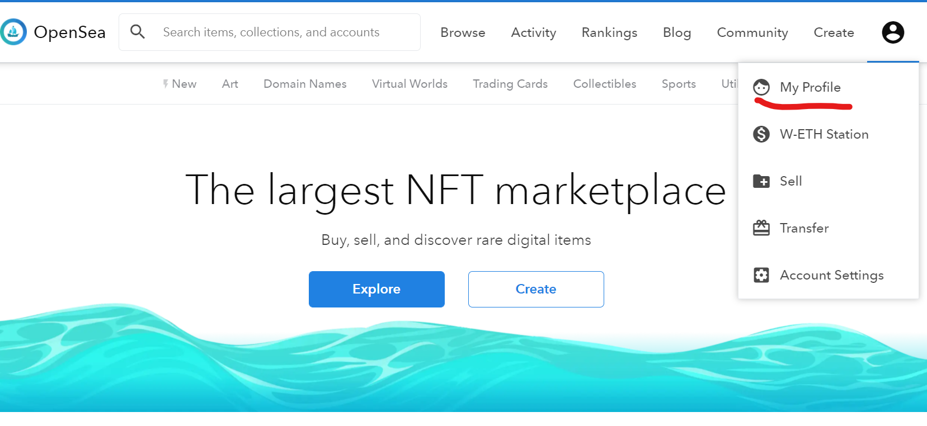
Task: Choose My Profile from dropdown
Action: (x=829, y=87)
